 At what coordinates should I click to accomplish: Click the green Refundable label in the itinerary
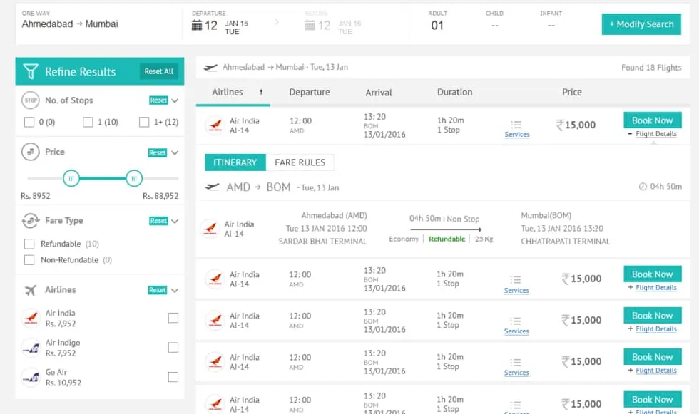(x=447, y=239)
